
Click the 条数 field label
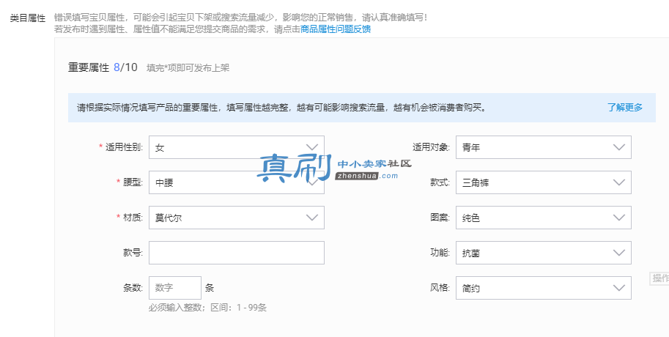(133, 288)
